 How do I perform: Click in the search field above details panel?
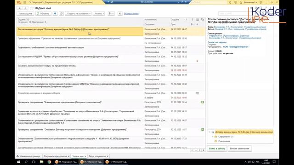point(233,13)
